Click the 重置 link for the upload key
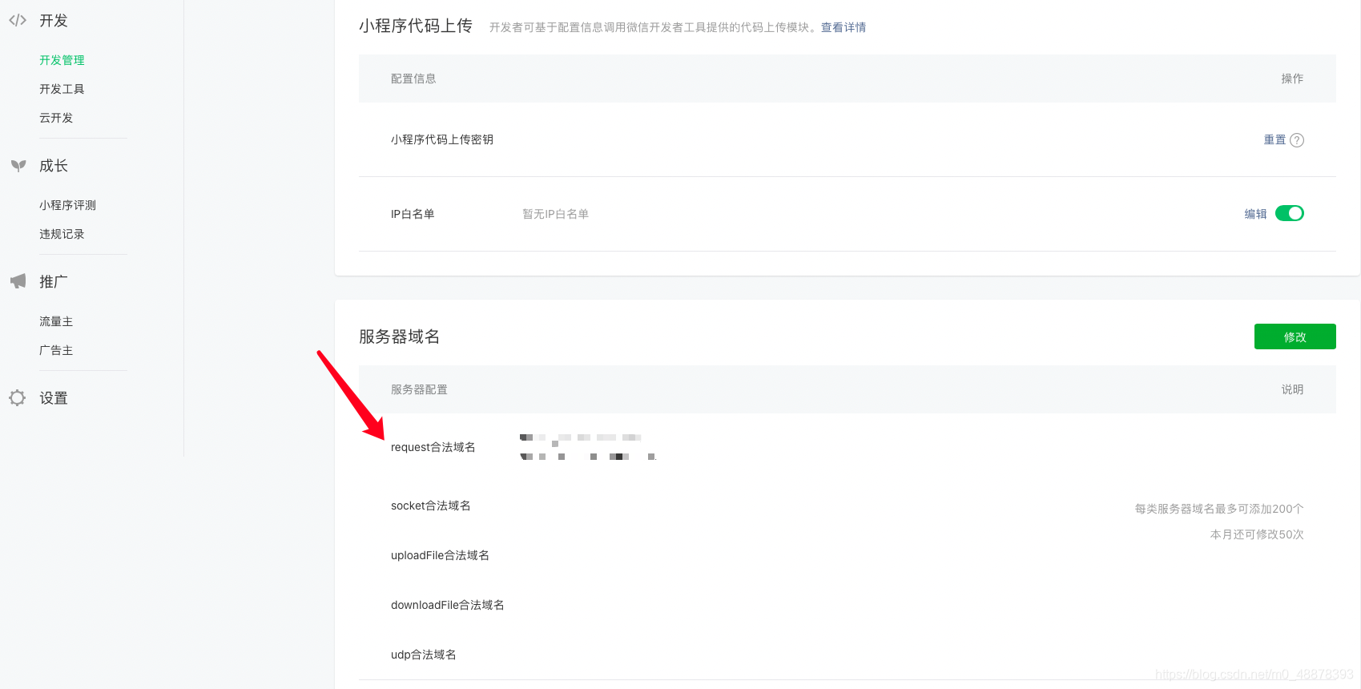The height and width of the screenshot is (689, 1361). [x=1274, y=139]
